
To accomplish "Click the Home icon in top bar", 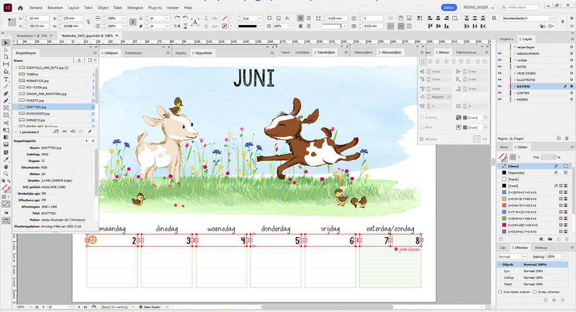I will (x=20, y=8).
